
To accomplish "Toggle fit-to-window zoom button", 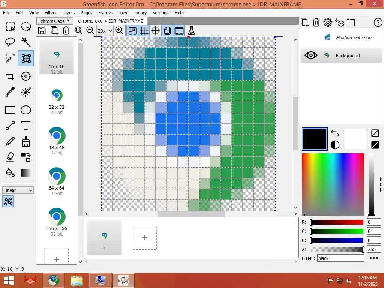I will pos(132,31).
